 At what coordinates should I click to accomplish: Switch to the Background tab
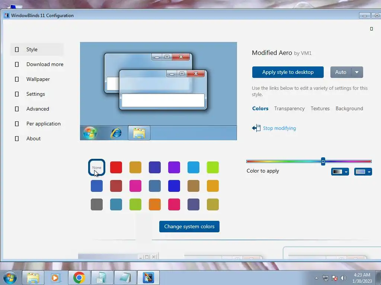349,109
